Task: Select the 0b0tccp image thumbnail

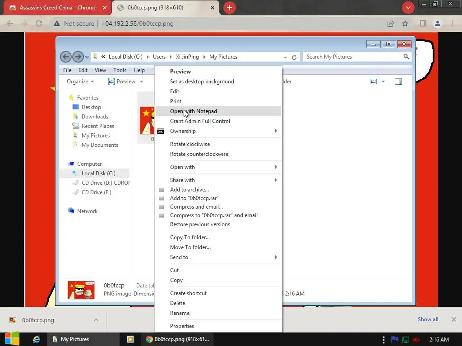Action: tap(147, 121)
